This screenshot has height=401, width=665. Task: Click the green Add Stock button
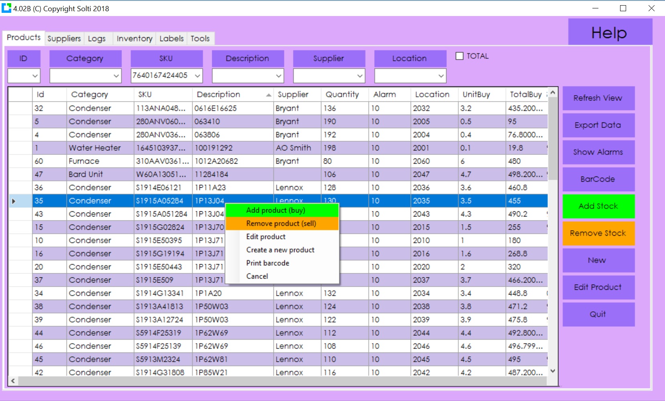(x=598, y=206)
